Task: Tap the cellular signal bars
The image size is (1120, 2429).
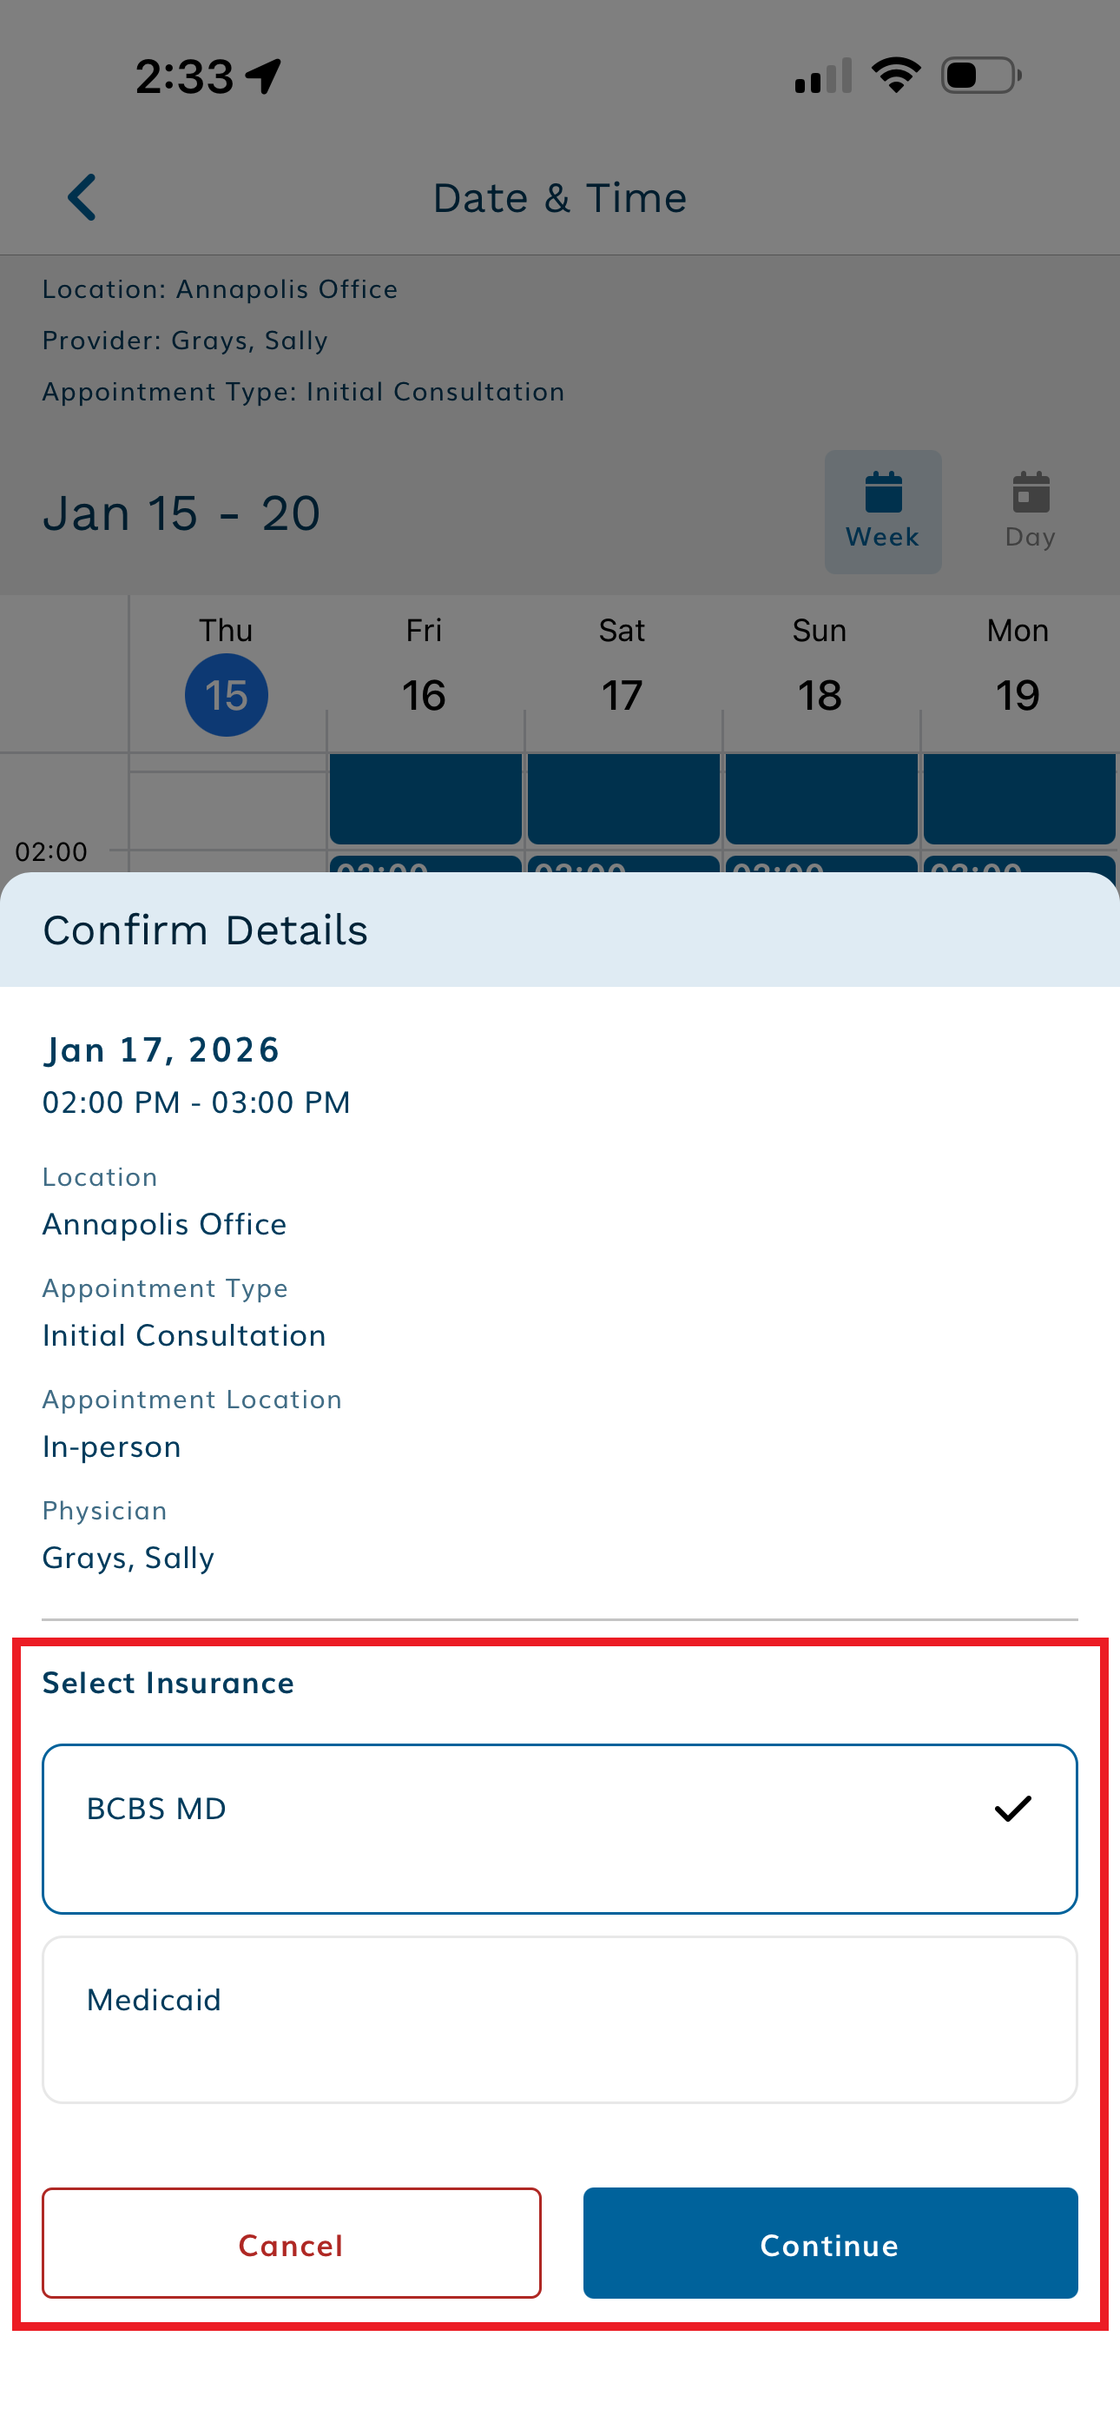Action: coord(823,77)
